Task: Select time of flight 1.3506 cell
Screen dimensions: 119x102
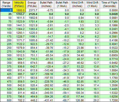Action: coord(109,85)
